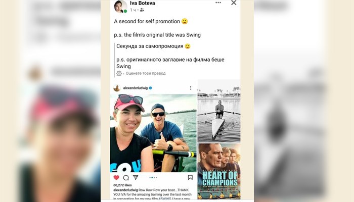Screen dimensions: 354x202
Task: Click the share paper-plane icon
Action: 136,177
